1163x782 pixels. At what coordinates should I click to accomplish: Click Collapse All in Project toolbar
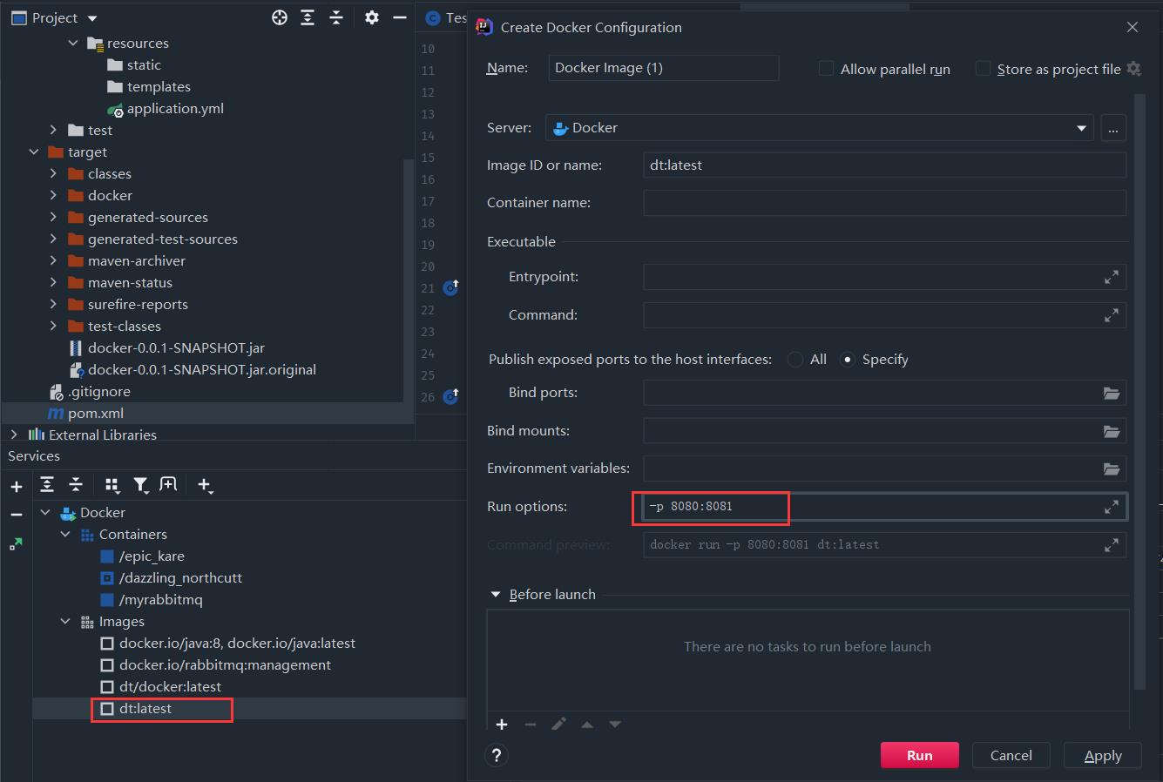[336, 17]
